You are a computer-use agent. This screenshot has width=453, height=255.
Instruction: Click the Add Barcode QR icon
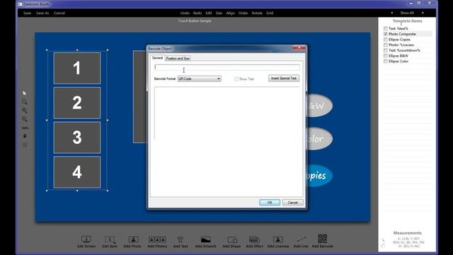323,239
